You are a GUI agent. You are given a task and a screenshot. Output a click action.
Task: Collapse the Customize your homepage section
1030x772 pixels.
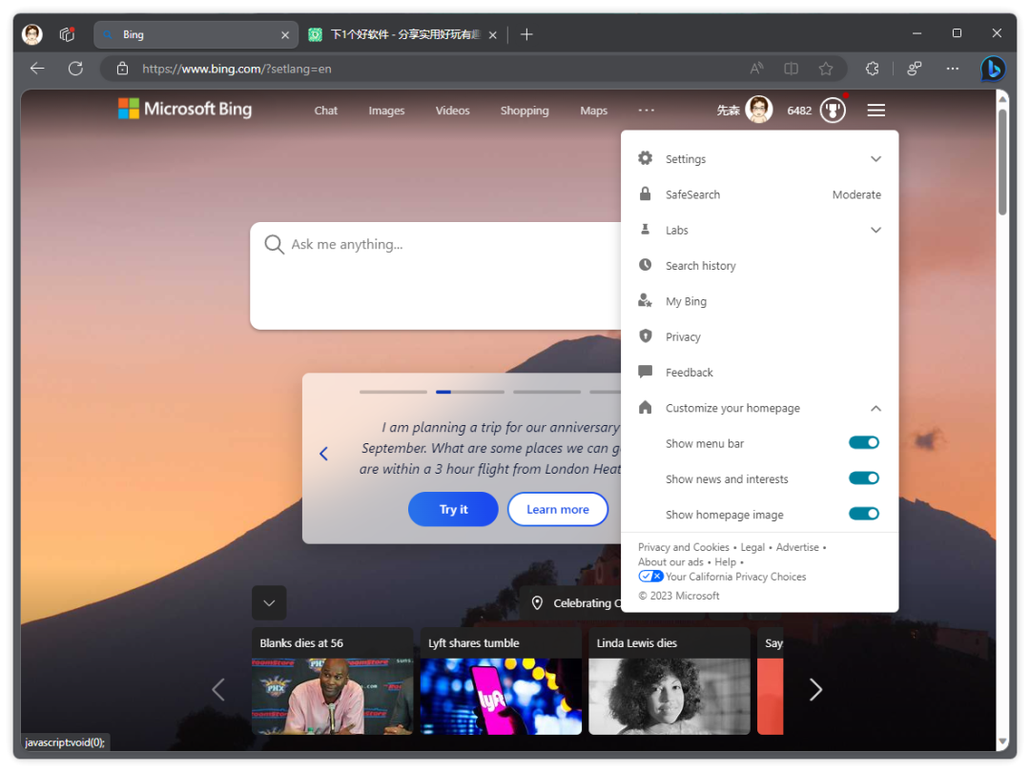(875, 407)
